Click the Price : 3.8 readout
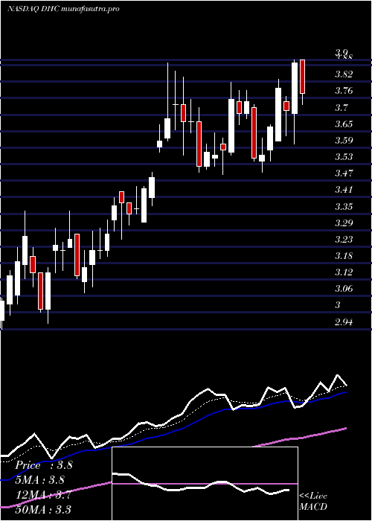 [43, 465]
